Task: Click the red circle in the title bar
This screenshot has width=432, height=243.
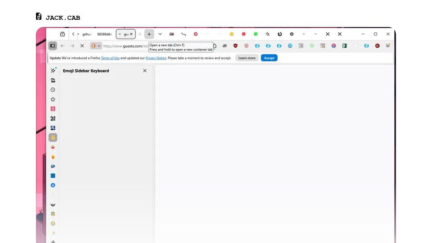Action: [243, 34]
